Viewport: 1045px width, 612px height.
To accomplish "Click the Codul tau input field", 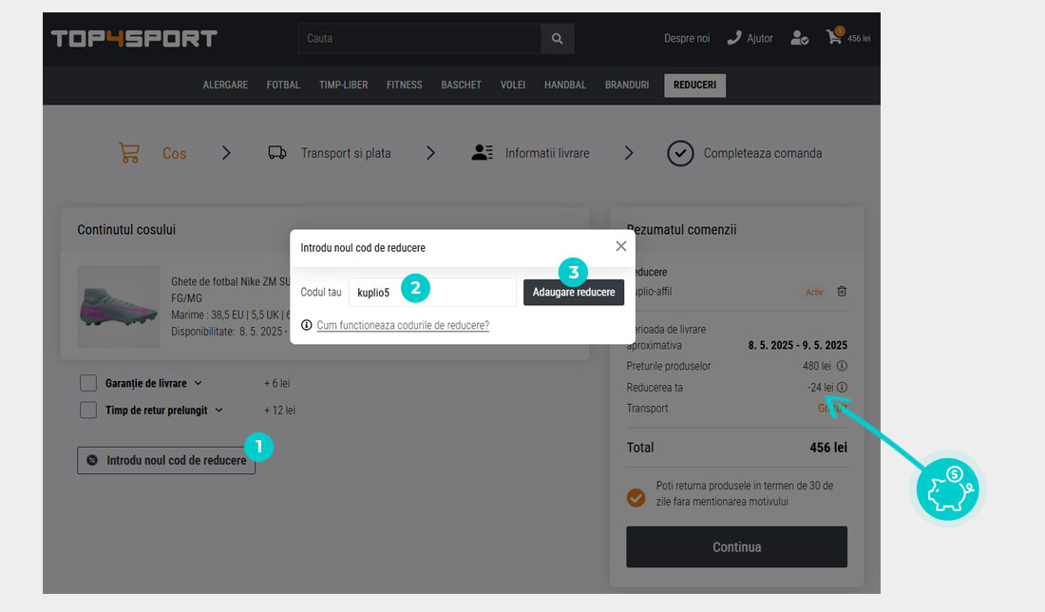I will tap(432, 293).
